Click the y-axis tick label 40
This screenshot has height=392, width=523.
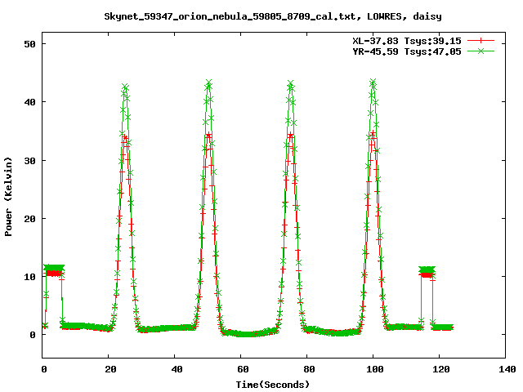[29, 102]
